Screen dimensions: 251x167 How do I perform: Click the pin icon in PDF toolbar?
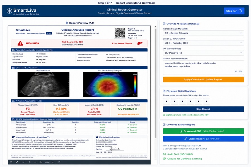pyautogui.click(x=17, y=162)
